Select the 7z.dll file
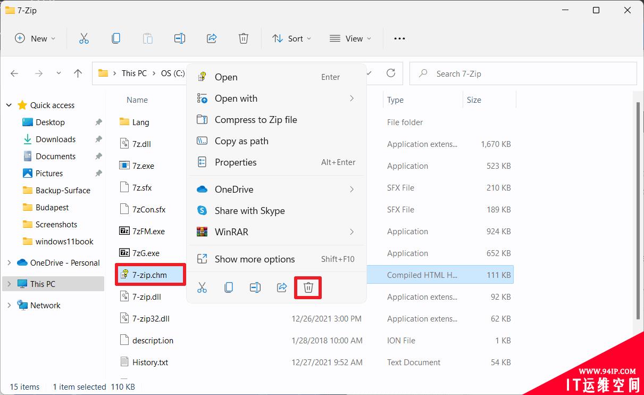Screen dimensions: 644x395 (142, 144)
